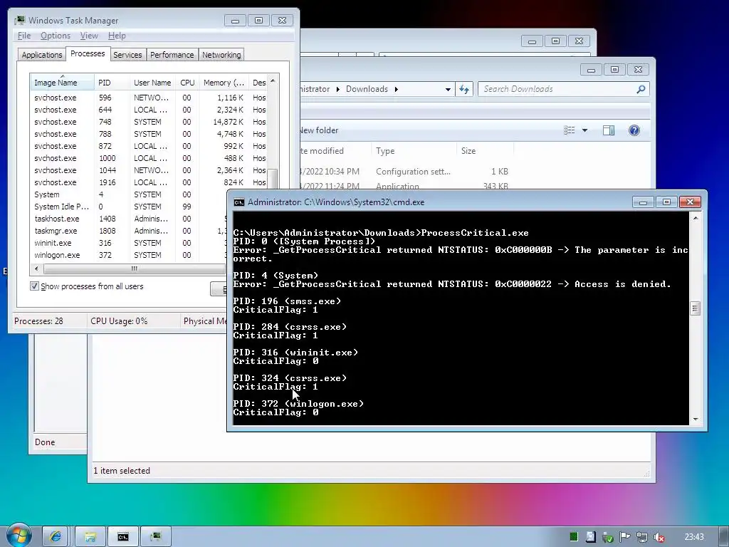Toggle the Explorer preview pane icon
This screenshot has height=547, width=729.
point(609,130)
